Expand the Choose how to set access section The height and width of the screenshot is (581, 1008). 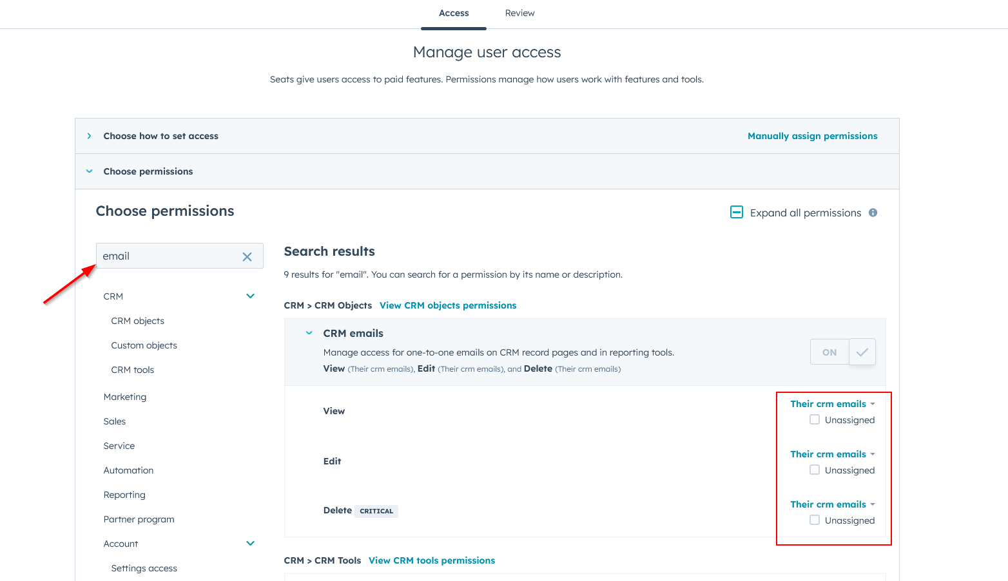pos(89,136)
